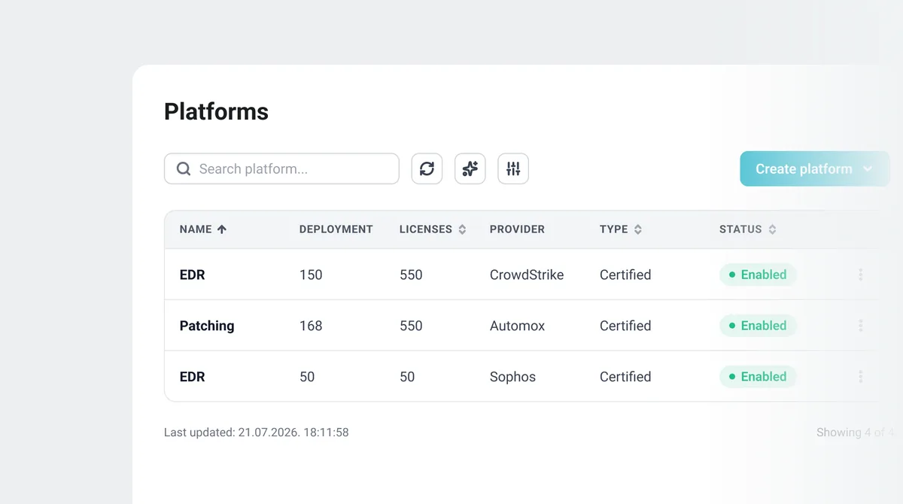Open the three-dot menu for the Automox row
903x504 pixels.
coord(860,326)
